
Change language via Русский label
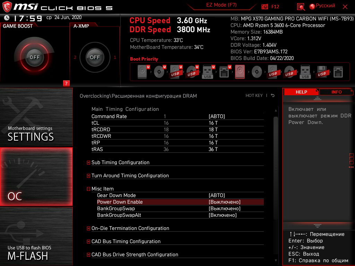(x=325, y=6)
